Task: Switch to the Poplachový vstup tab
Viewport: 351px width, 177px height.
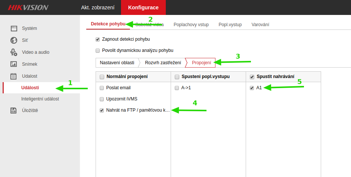Action: [x=191, y=25]
